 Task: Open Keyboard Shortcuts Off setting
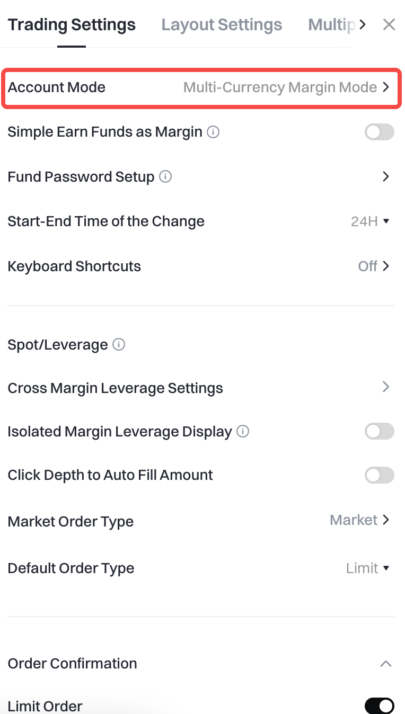tap(373, 266)
